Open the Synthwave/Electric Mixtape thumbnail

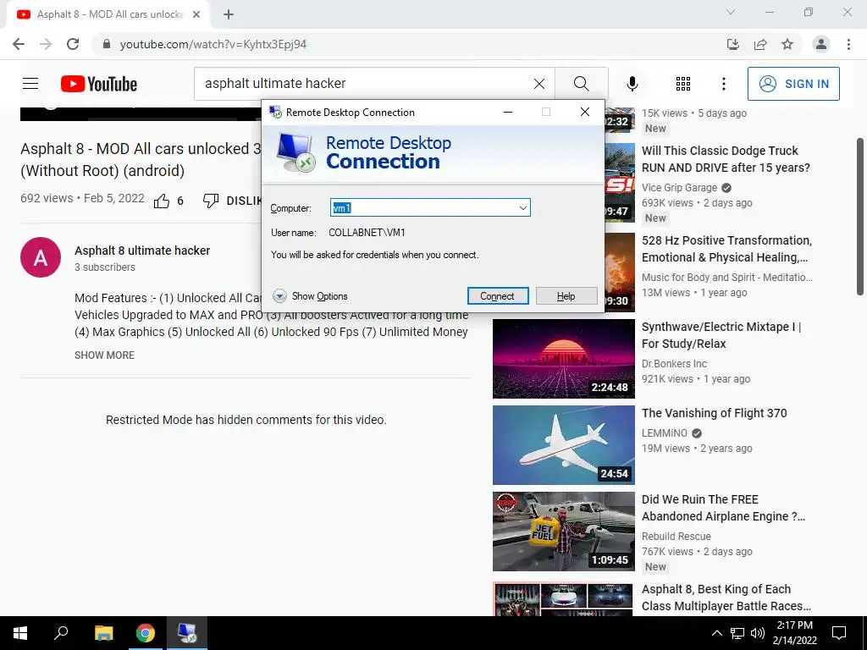pos(563,359)
